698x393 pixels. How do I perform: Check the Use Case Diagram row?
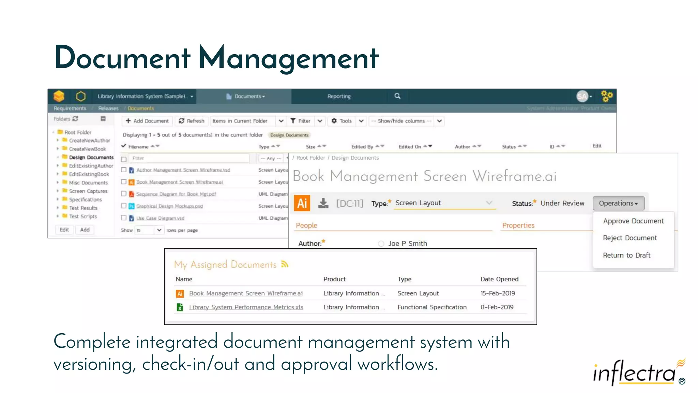[124, 218]
